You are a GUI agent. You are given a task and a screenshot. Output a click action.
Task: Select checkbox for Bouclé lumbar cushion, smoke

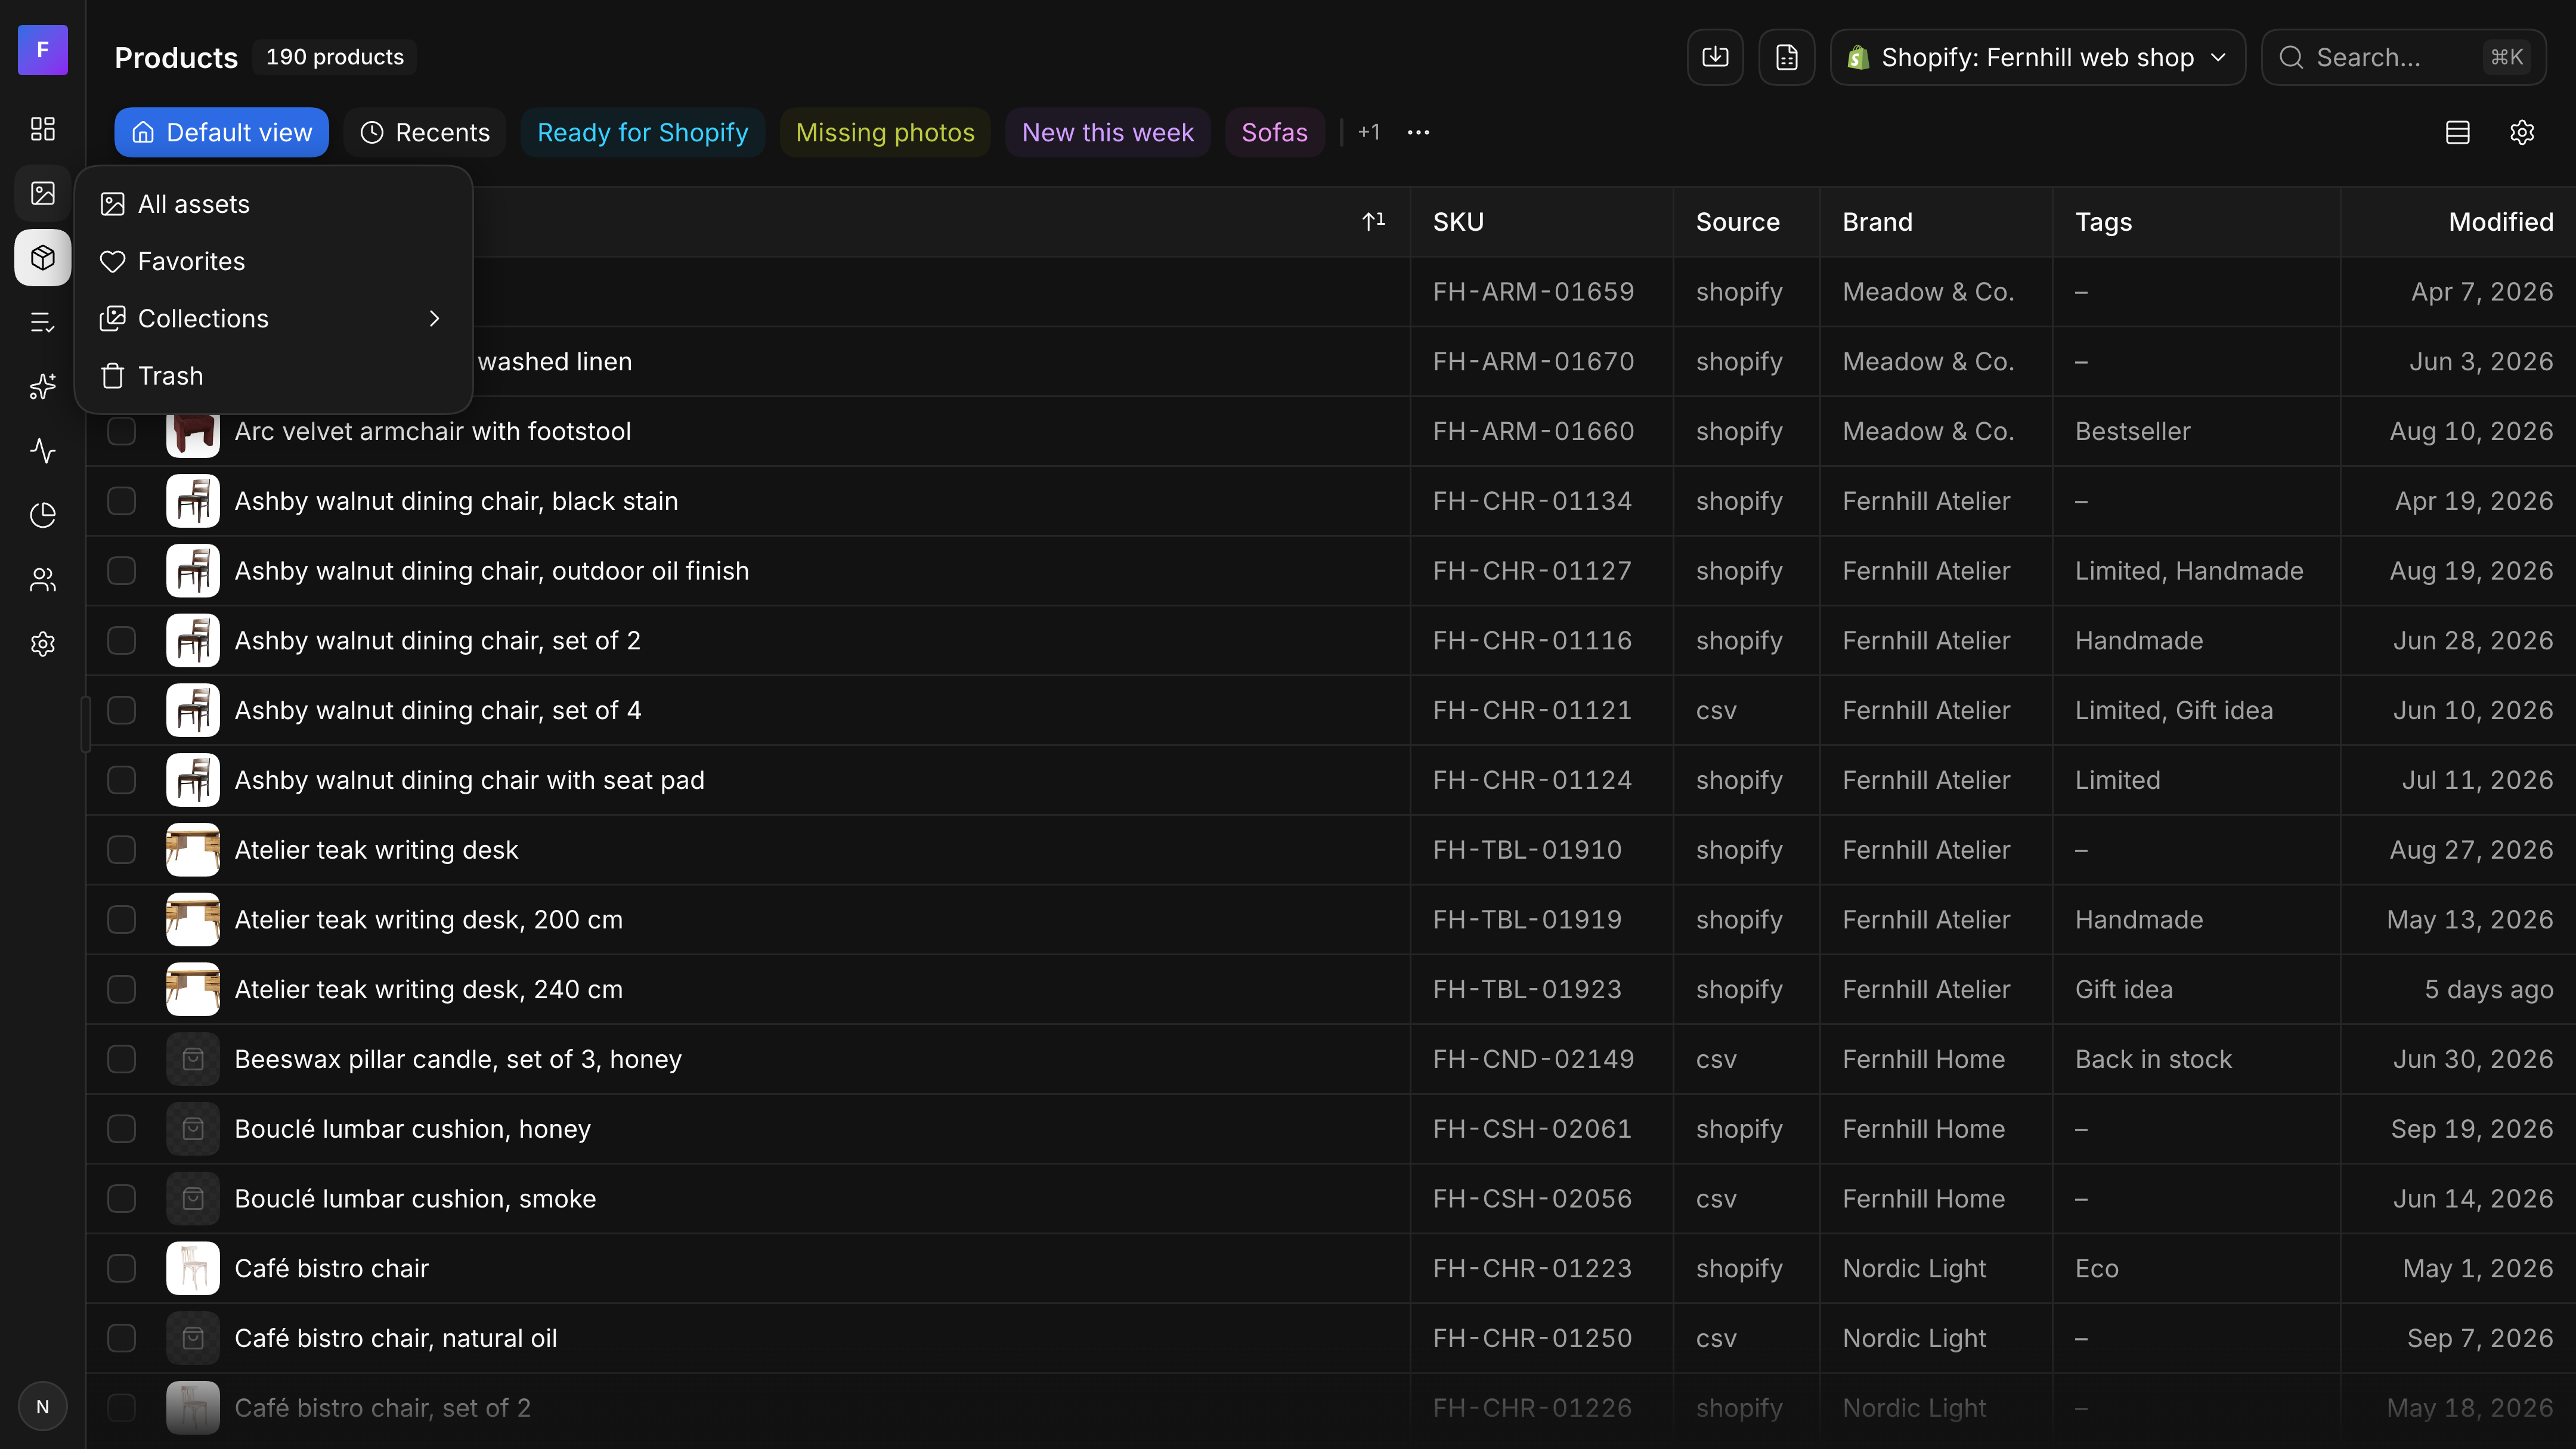click(121, 1199)
